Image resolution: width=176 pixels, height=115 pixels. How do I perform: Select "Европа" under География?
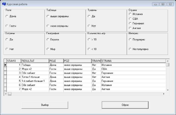pos(48,39)
